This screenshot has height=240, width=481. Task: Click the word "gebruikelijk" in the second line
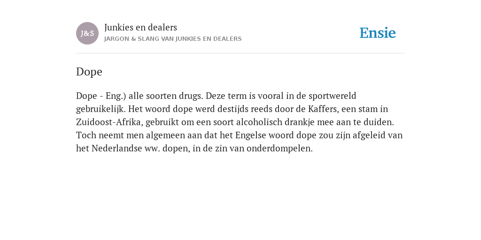tap(101, 109)
